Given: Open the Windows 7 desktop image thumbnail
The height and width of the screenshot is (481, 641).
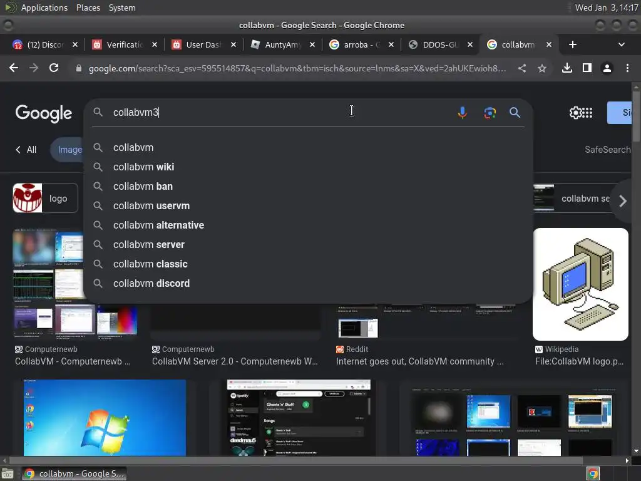Looking at the screenshot, I should [x=105, y=418].
